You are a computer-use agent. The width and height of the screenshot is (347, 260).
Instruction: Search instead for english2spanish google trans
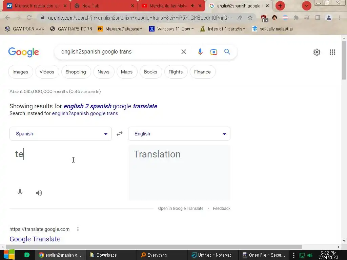[x=85, y=113]
